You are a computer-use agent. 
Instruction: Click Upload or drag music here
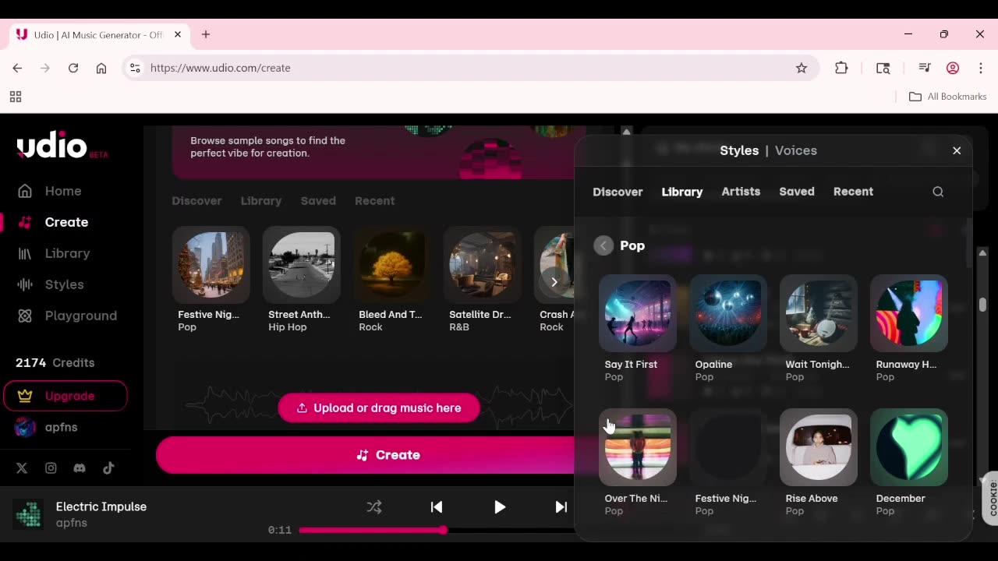coord(379,408)
